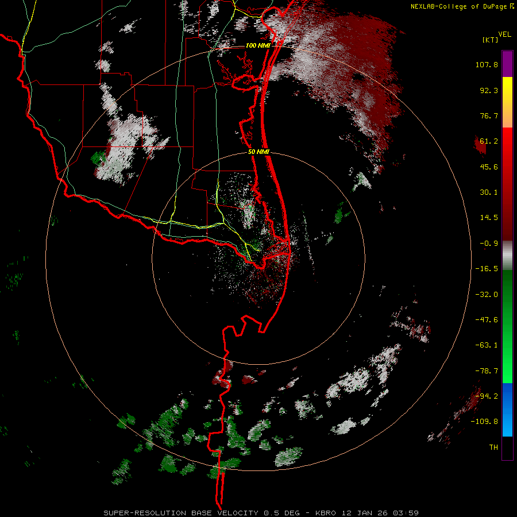Image resolution: width=517 pixels, height=517 pixels.
Task: Pick the blue segment of color bar
Action: [x=507, y=410]
